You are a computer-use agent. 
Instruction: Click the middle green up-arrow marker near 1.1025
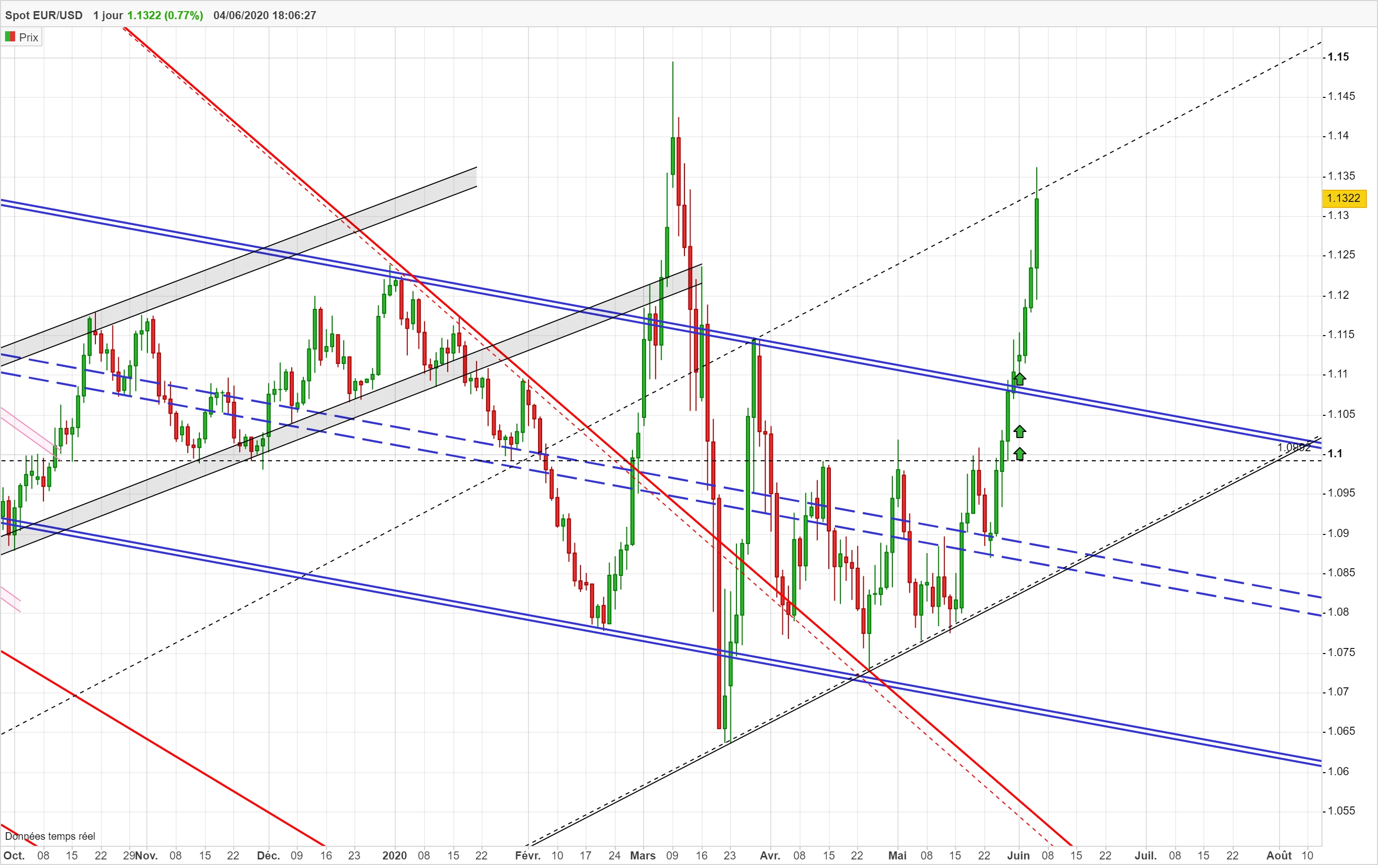pos(1019,431)
